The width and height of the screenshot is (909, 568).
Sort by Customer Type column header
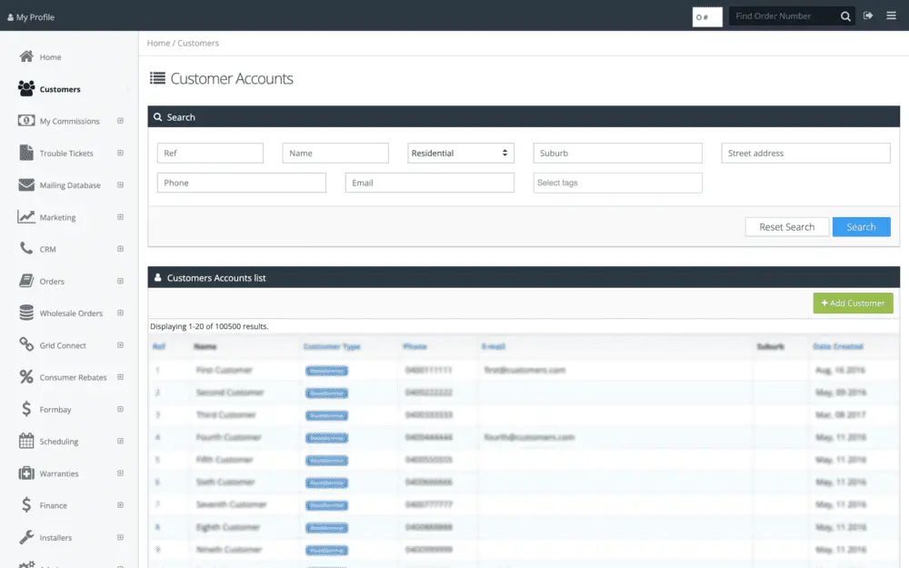332,346
